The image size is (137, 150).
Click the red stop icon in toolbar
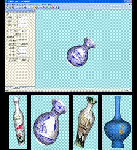pos(53,8)
